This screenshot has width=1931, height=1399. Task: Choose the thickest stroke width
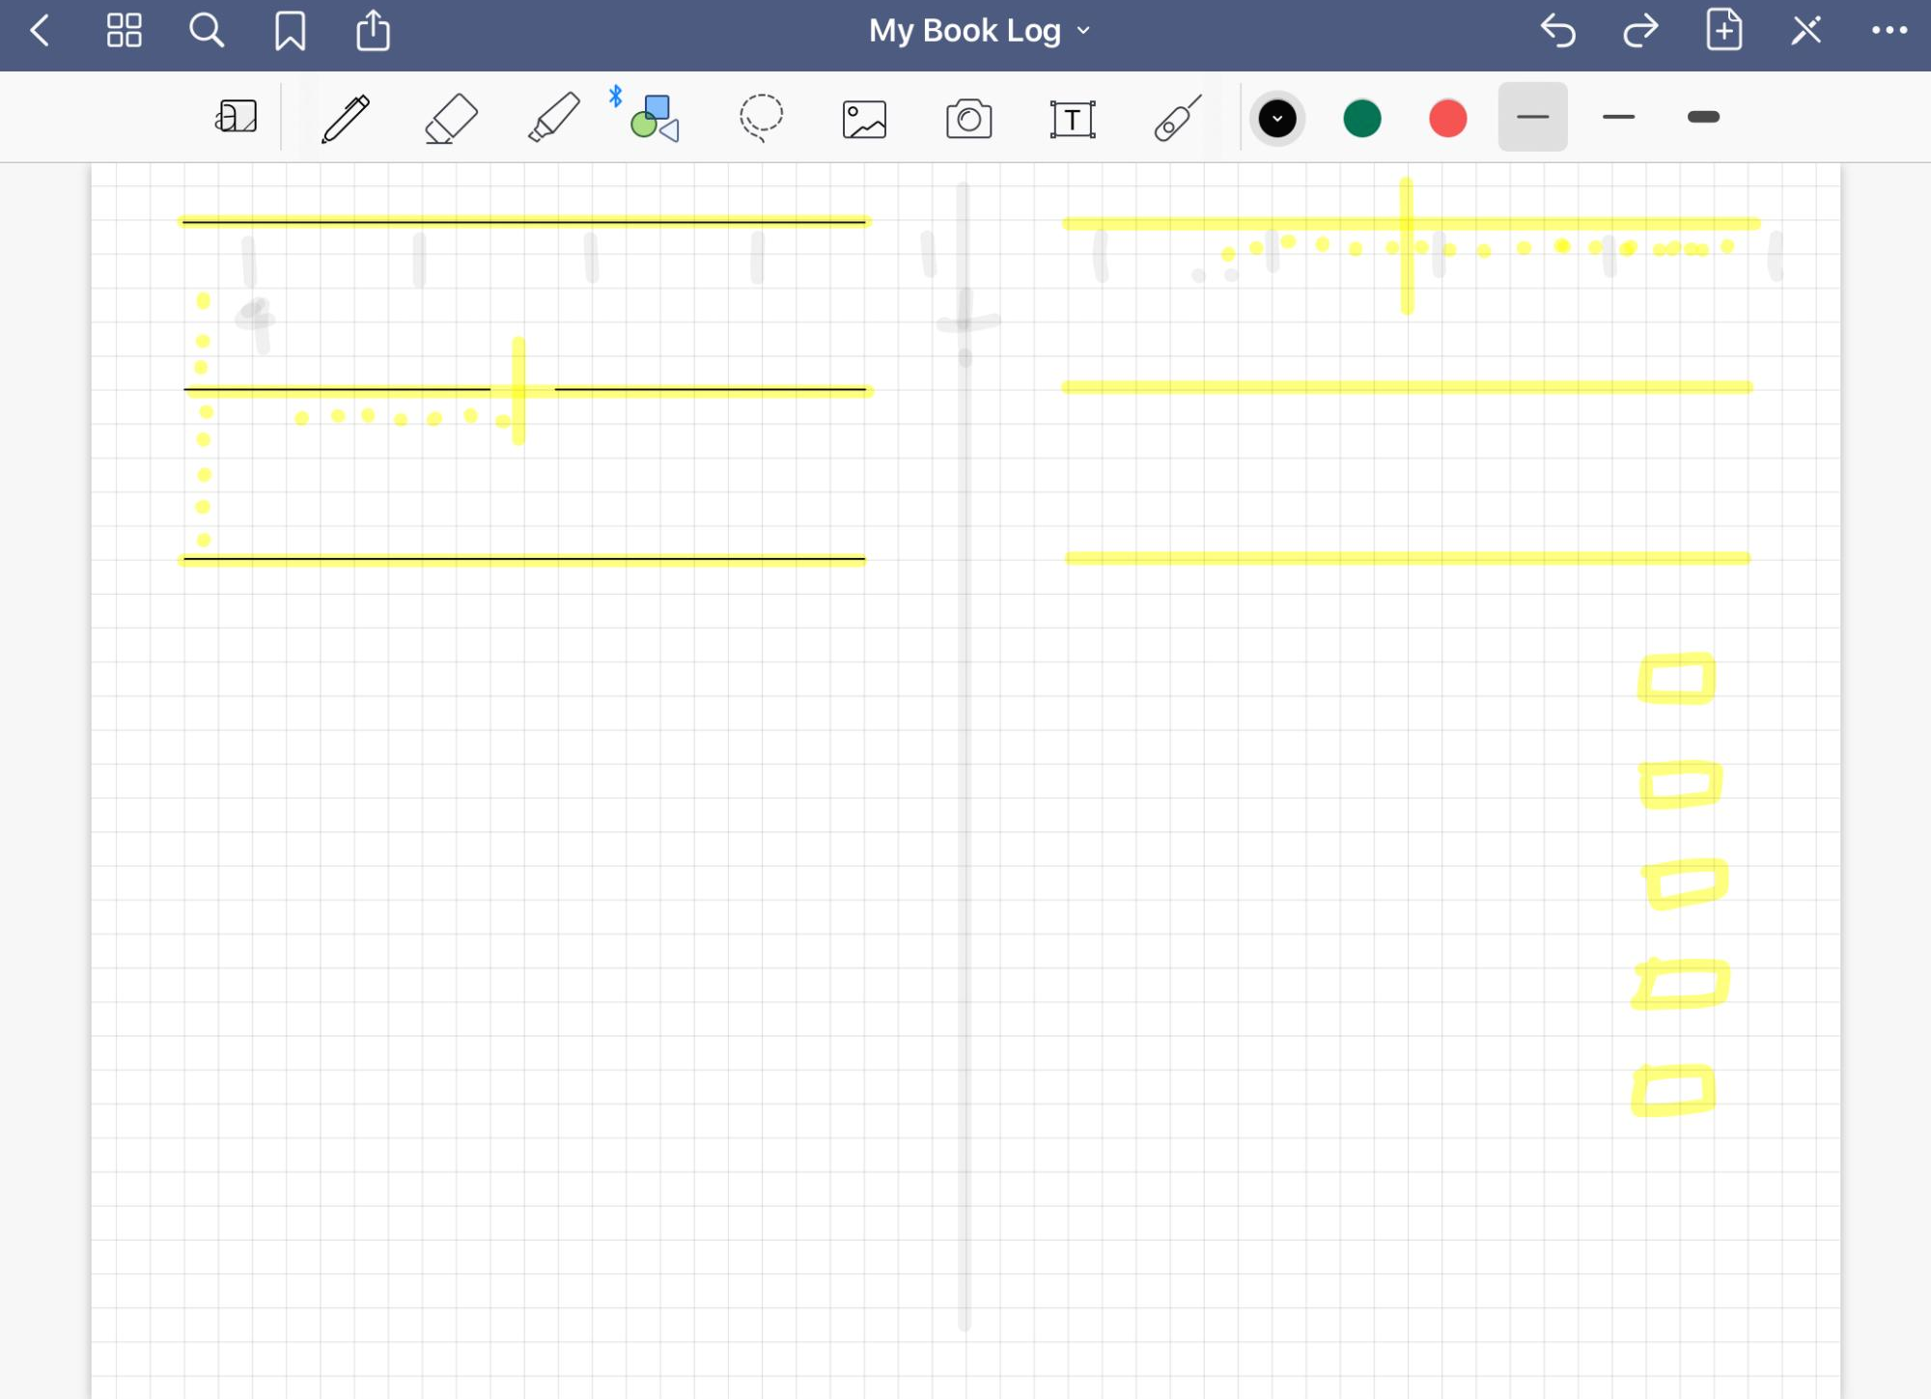(1703, 117)
